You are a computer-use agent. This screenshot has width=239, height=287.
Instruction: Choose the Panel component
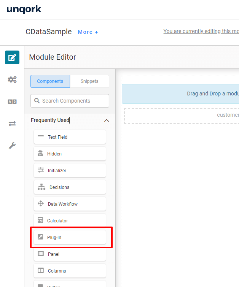pyautogui.click(x=70, y=254)
